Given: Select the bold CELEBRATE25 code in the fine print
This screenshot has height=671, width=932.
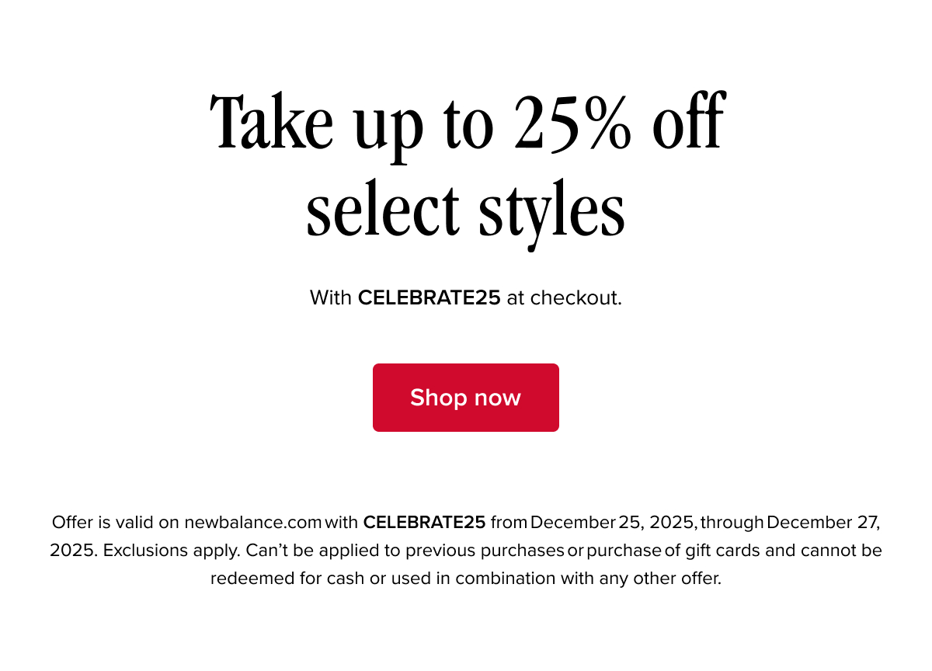Looking at the screenshot, I should click(x=425, y=523).
